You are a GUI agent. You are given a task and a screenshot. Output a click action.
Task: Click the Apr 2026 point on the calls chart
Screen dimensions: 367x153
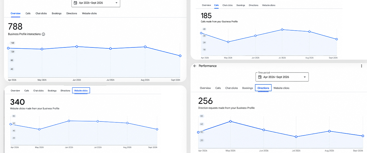(x=201, y=33)
